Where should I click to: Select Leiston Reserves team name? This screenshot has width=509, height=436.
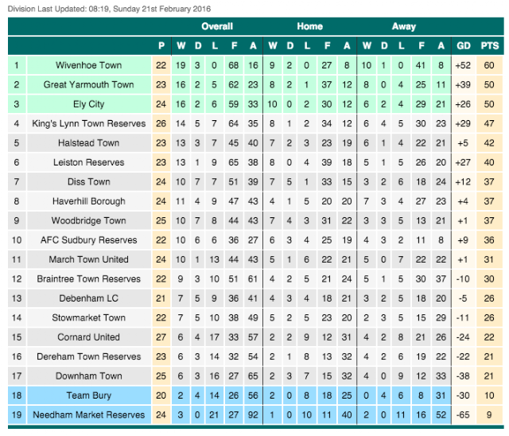88,162
